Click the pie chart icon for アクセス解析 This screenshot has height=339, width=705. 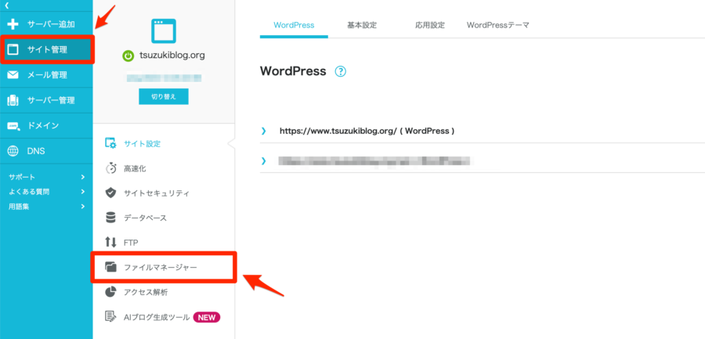(x=110, y=292)
